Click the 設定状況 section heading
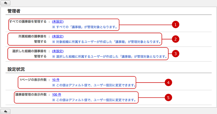Image resolution: width=217 pixels, height=114 pixels. click(16, 69)
